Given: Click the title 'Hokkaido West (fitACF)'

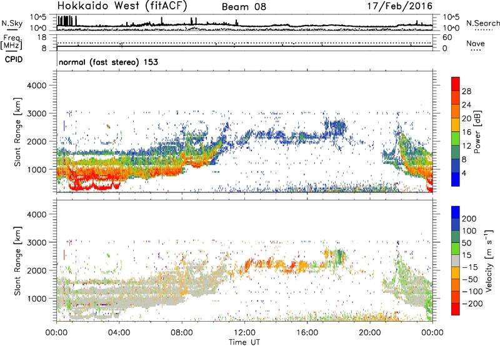Looking at the screenshot, I should click(122, 6).
